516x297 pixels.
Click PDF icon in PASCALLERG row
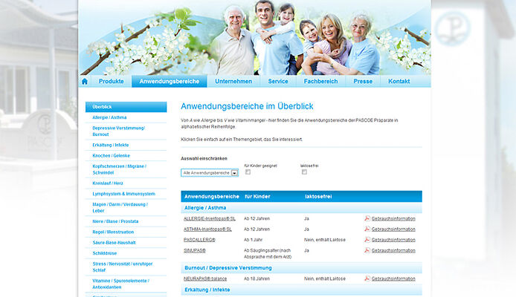(367, 240)
